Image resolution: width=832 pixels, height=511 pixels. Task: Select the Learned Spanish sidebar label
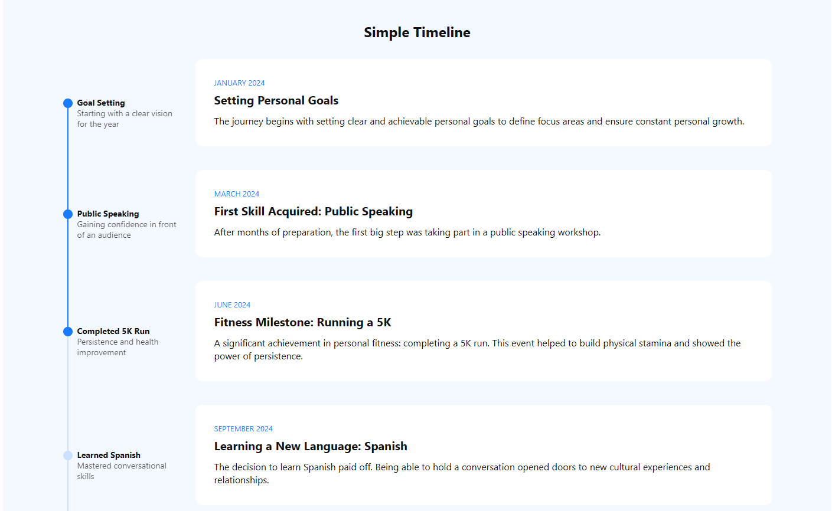coord(109,455)
